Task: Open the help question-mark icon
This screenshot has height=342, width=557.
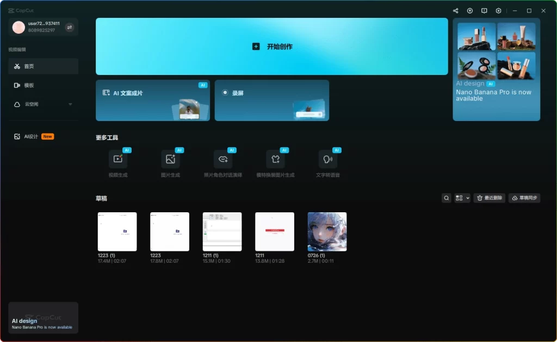Action: pos(469,10)
